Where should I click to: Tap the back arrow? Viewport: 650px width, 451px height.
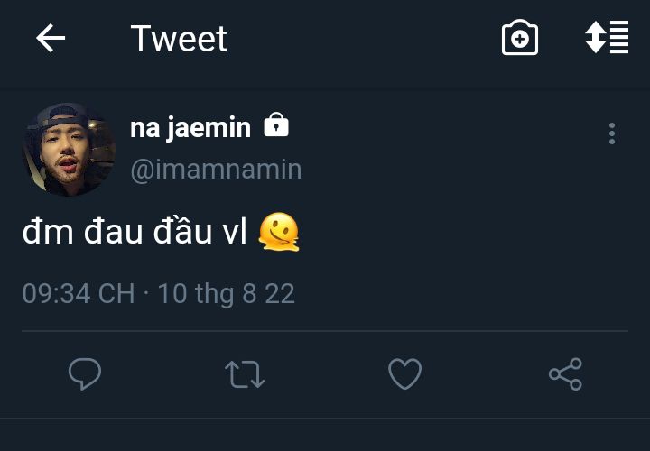point(51,38)
